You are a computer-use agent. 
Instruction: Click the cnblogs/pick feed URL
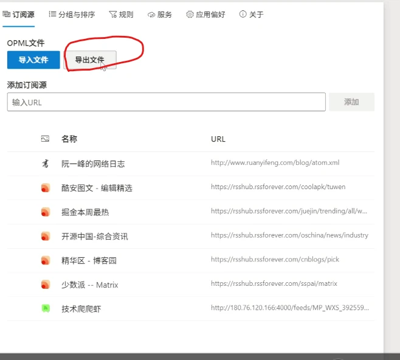(x=275, y=260)
